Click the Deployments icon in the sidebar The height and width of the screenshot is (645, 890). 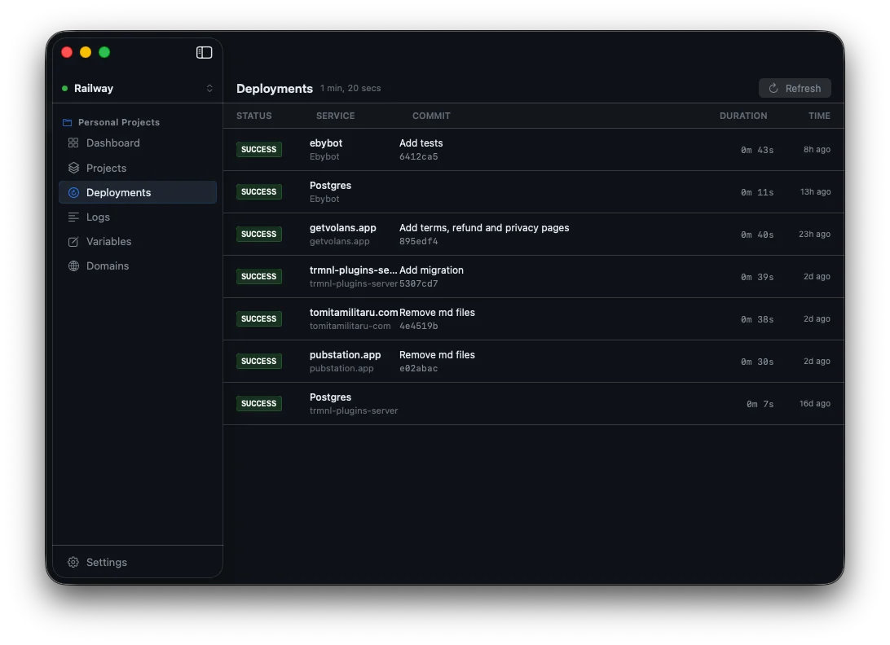tap(73, 192)
